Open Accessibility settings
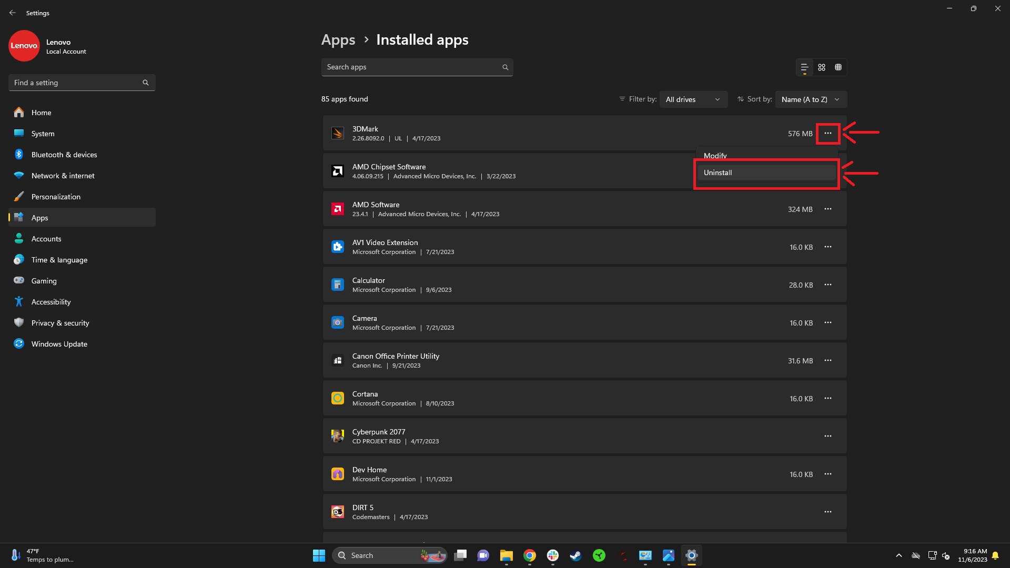 82,302
